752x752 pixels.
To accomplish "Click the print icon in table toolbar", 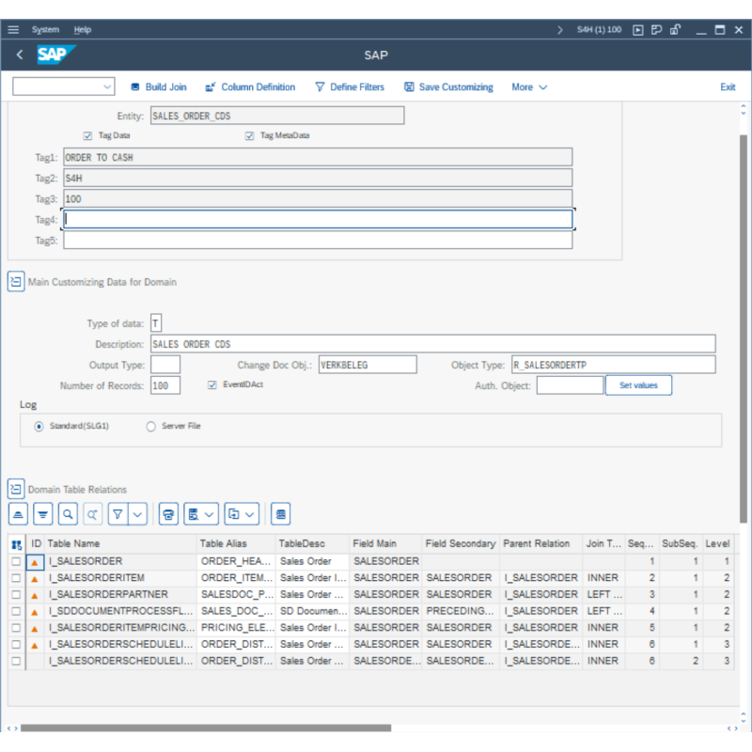I will pyautogui.click(x=168, y=514).
